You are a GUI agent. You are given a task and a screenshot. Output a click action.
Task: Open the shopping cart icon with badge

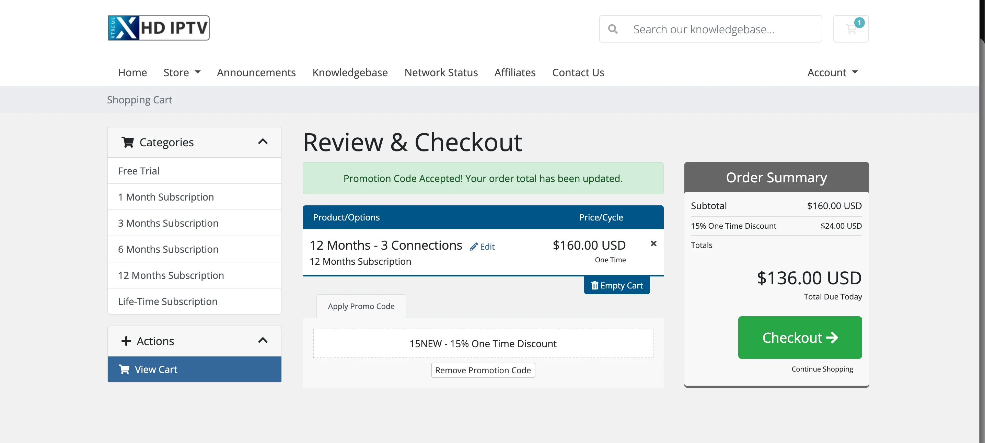[850, 29]
